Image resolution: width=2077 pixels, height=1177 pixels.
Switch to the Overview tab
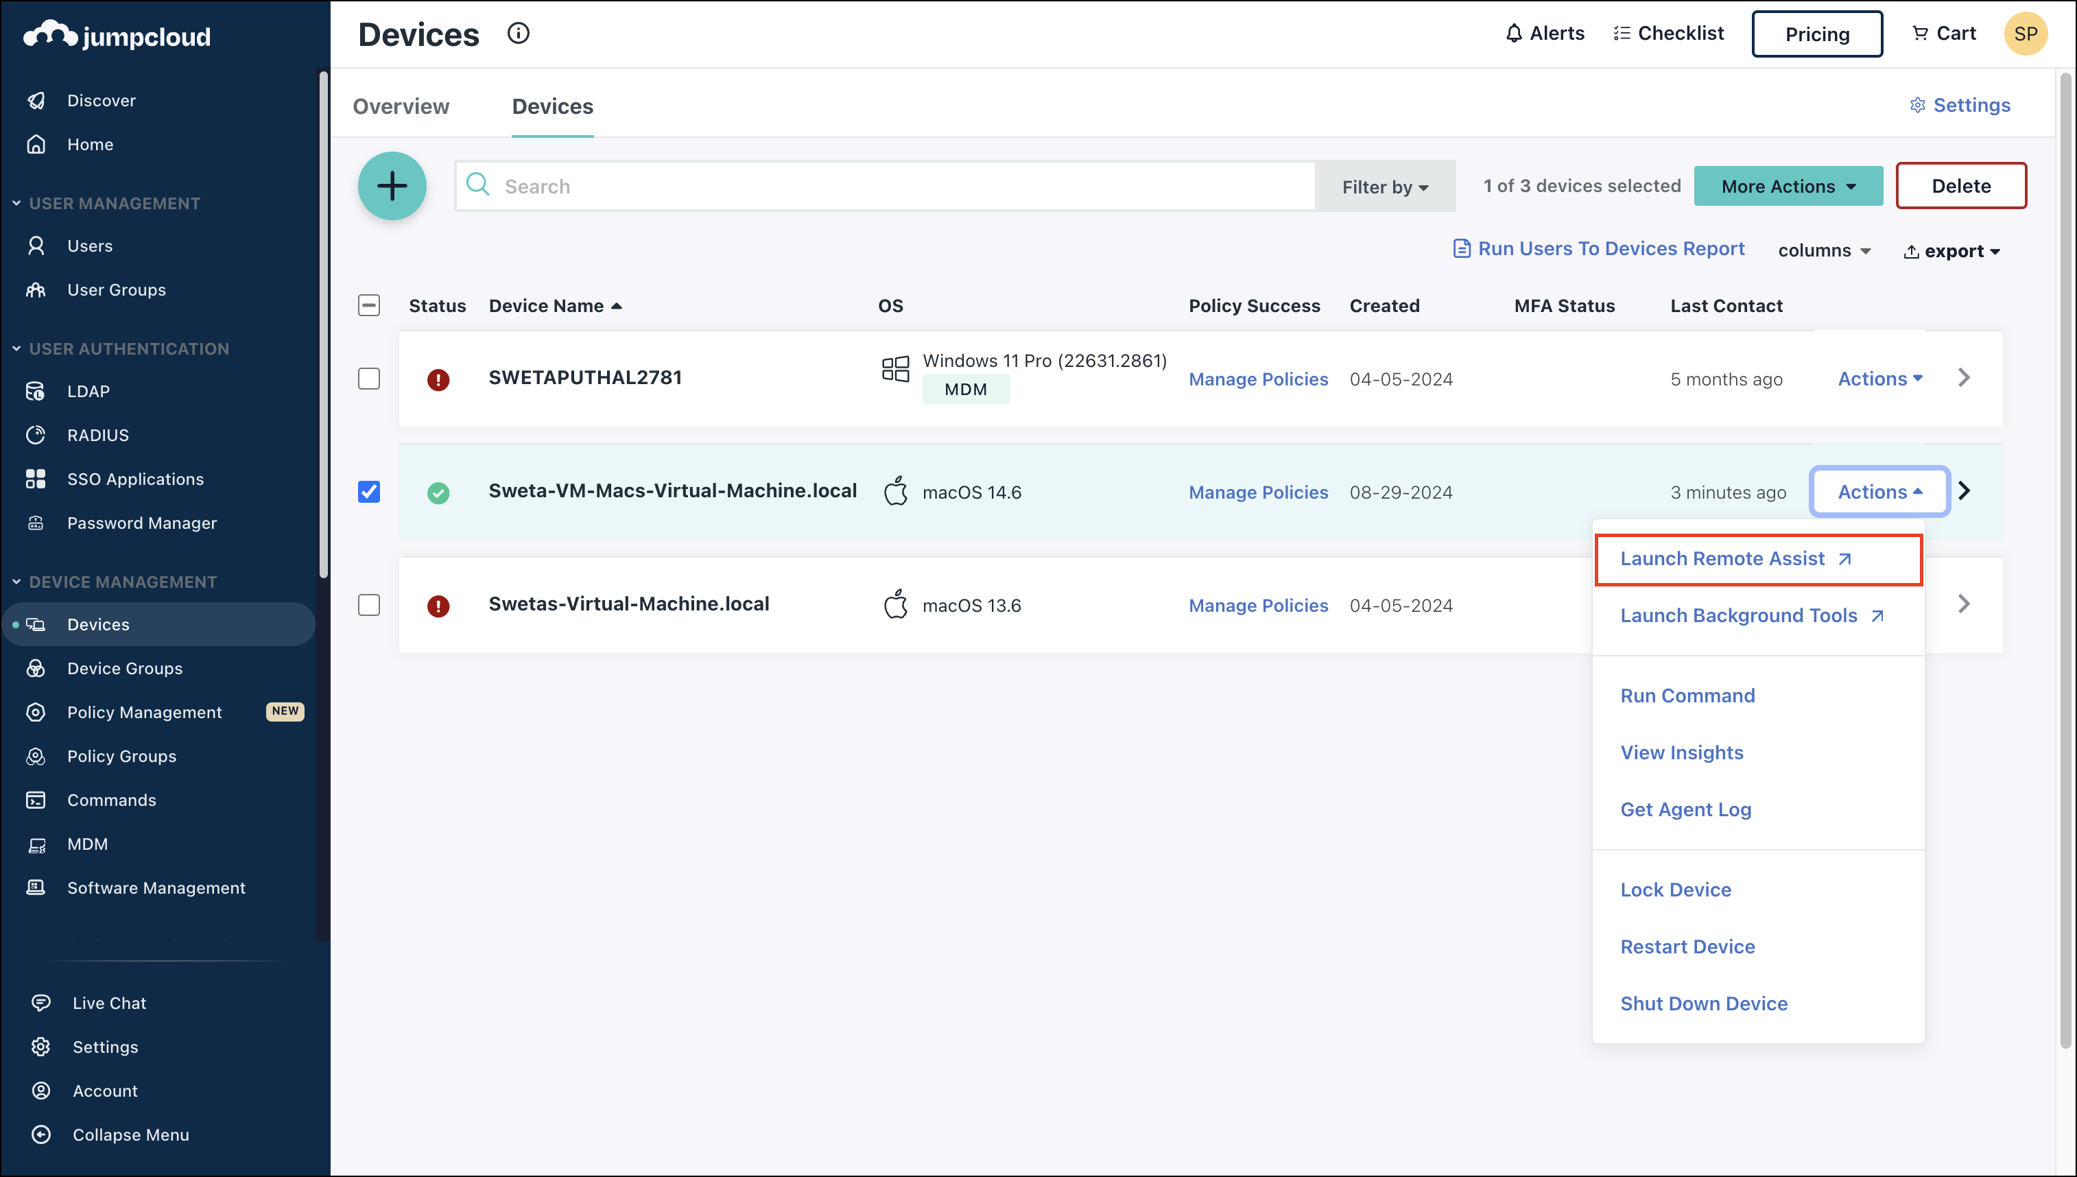pos(401,106)
